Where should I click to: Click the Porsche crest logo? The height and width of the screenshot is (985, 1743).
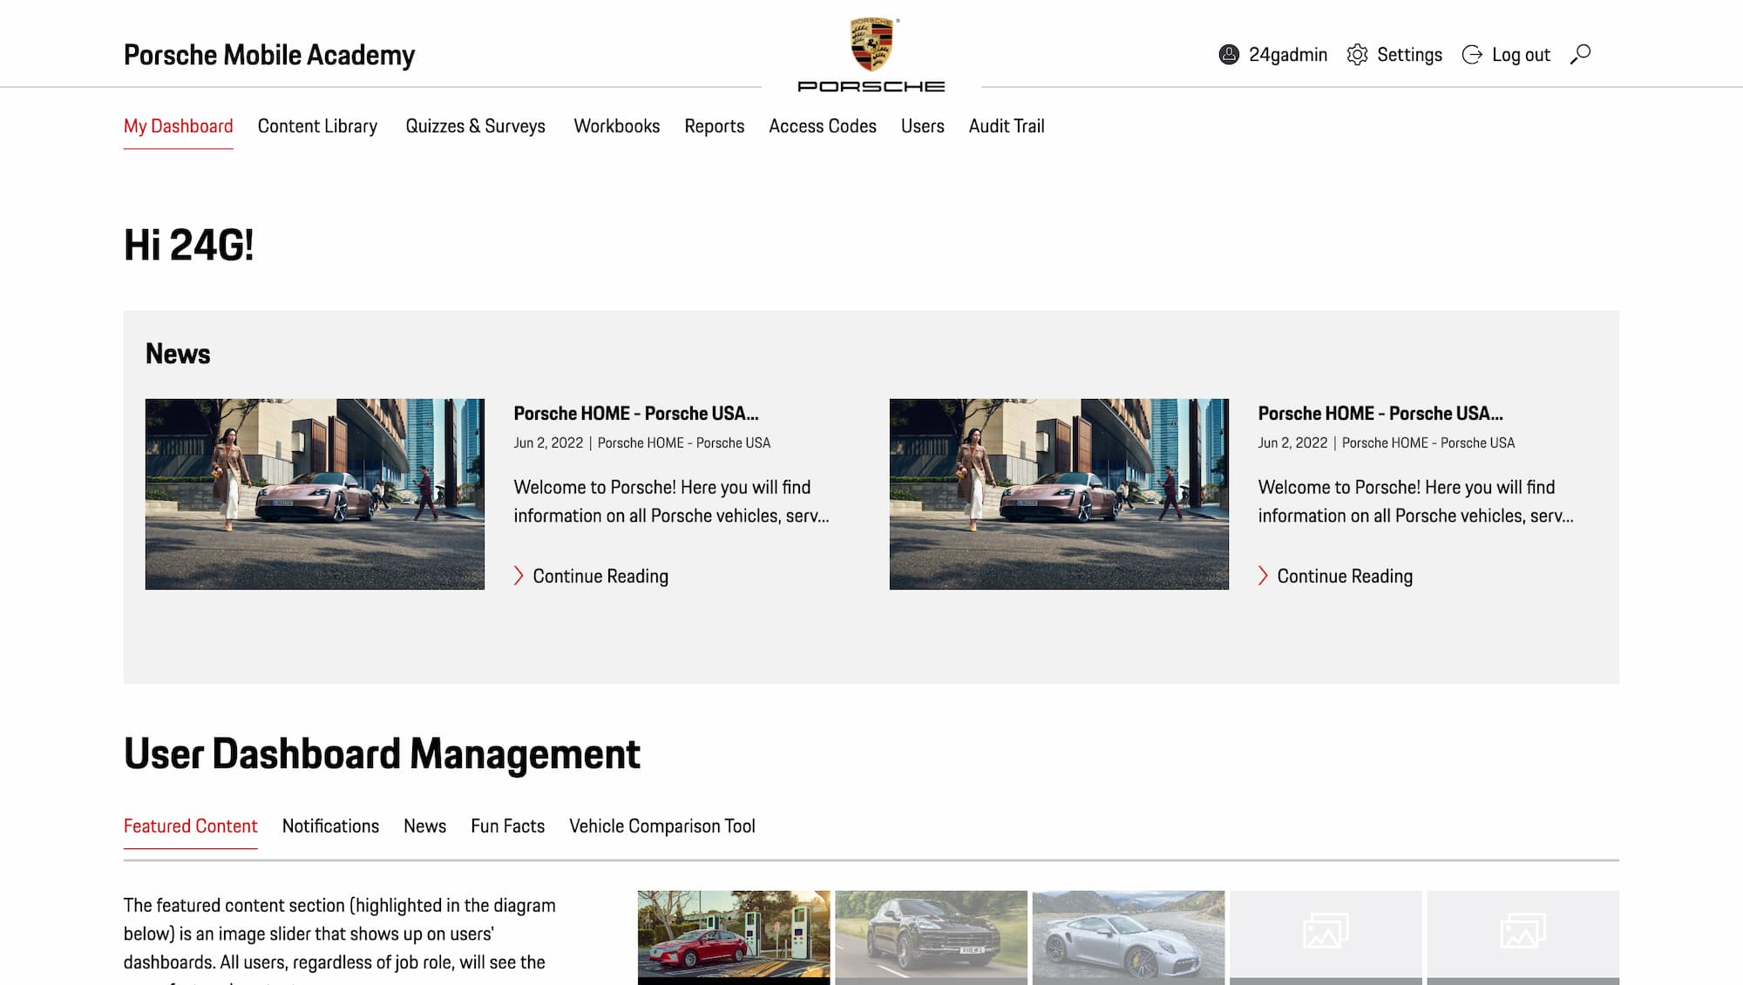[x=871, y=45]
